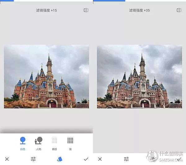186x165 pixels.
Task: Select the 精细 (Fine) HDR style
Action: click(x=55, y=143)
